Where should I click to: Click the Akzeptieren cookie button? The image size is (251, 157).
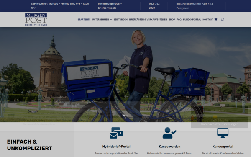[x=220, y=111]
